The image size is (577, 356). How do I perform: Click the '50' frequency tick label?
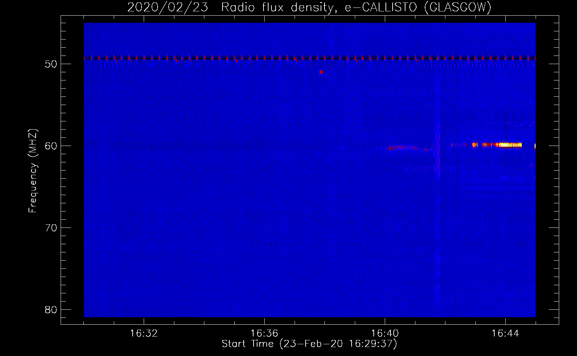51,64
